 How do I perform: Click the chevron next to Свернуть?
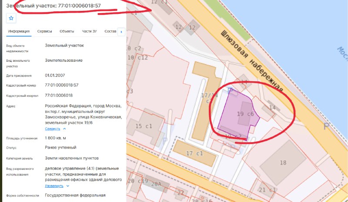click(x=64, y=129)
